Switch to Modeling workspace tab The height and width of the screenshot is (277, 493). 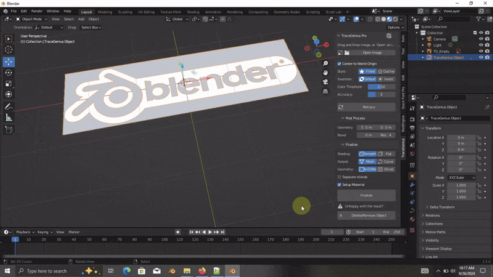pos(105,12)
